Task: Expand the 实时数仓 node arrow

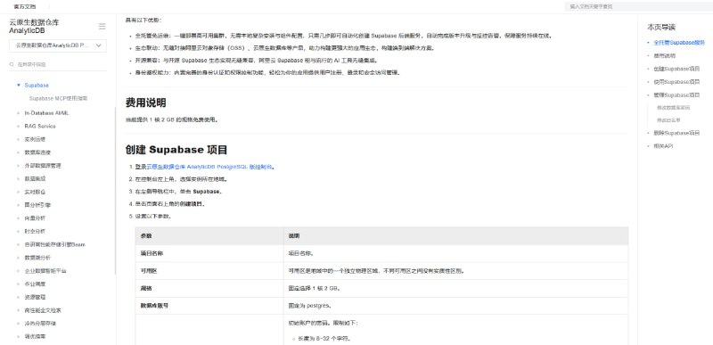Action: click(18, 192)
